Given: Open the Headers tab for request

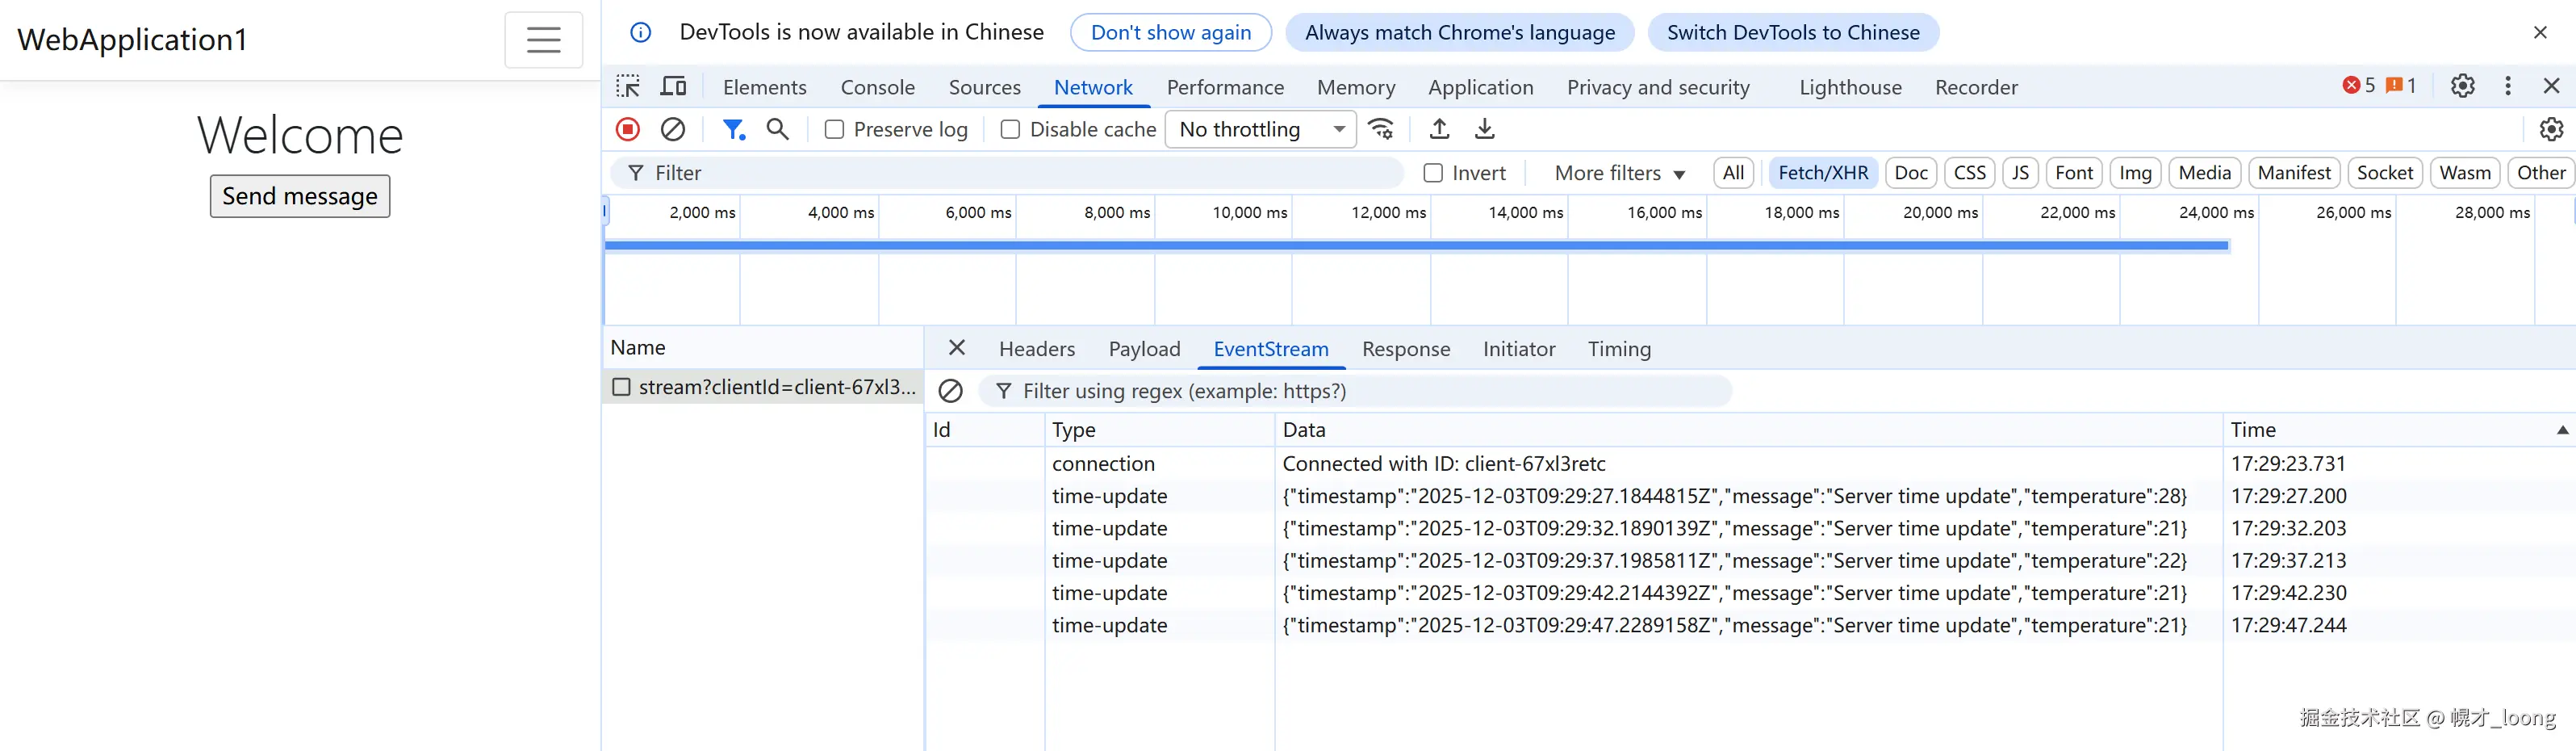Looking at the screenshot, I should click(1036, 349).
